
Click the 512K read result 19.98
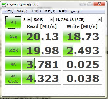coord(42,50)
